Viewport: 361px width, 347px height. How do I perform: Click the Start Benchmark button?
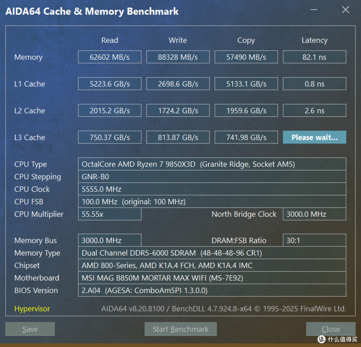(180, 329)
